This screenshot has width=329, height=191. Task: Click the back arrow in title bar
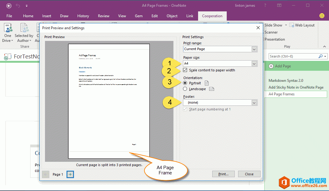[x=9, y=6]
